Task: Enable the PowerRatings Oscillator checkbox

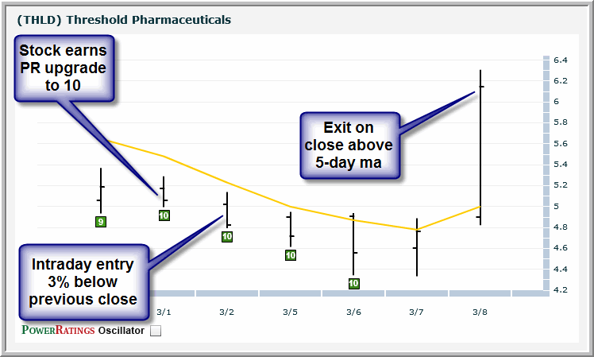Action: pyautogui.click(x=156, y=332)
